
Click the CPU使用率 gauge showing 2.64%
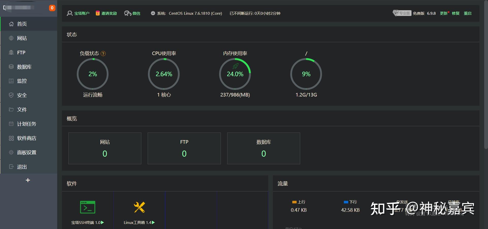(x=164, y=74)
